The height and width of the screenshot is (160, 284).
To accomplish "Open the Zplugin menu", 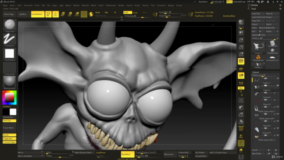I will 171,5.
